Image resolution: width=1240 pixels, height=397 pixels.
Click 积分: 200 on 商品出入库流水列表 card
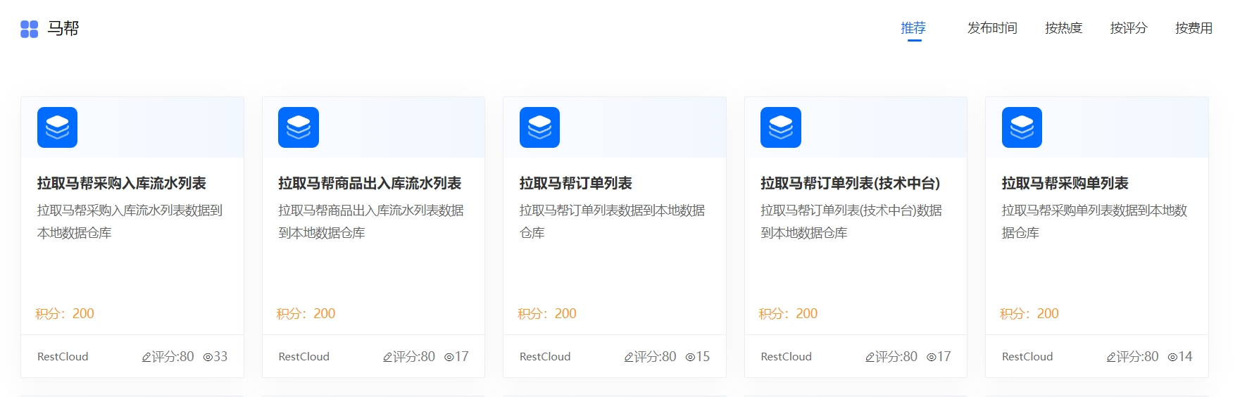click(306, 314)
